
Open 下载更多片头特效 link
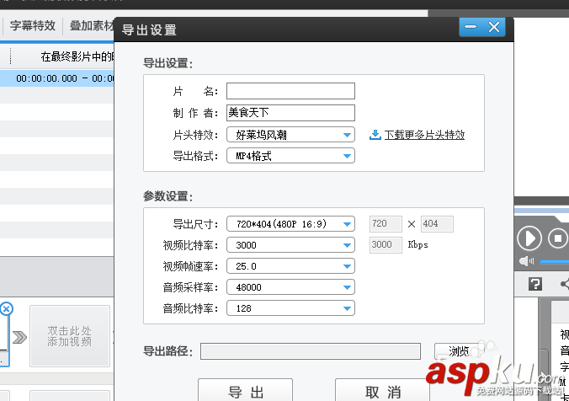tap(424, 135)
